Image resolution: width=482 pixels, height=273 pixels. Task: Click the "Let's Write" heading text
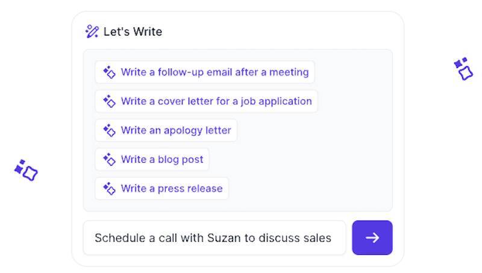tap(133, 31)
